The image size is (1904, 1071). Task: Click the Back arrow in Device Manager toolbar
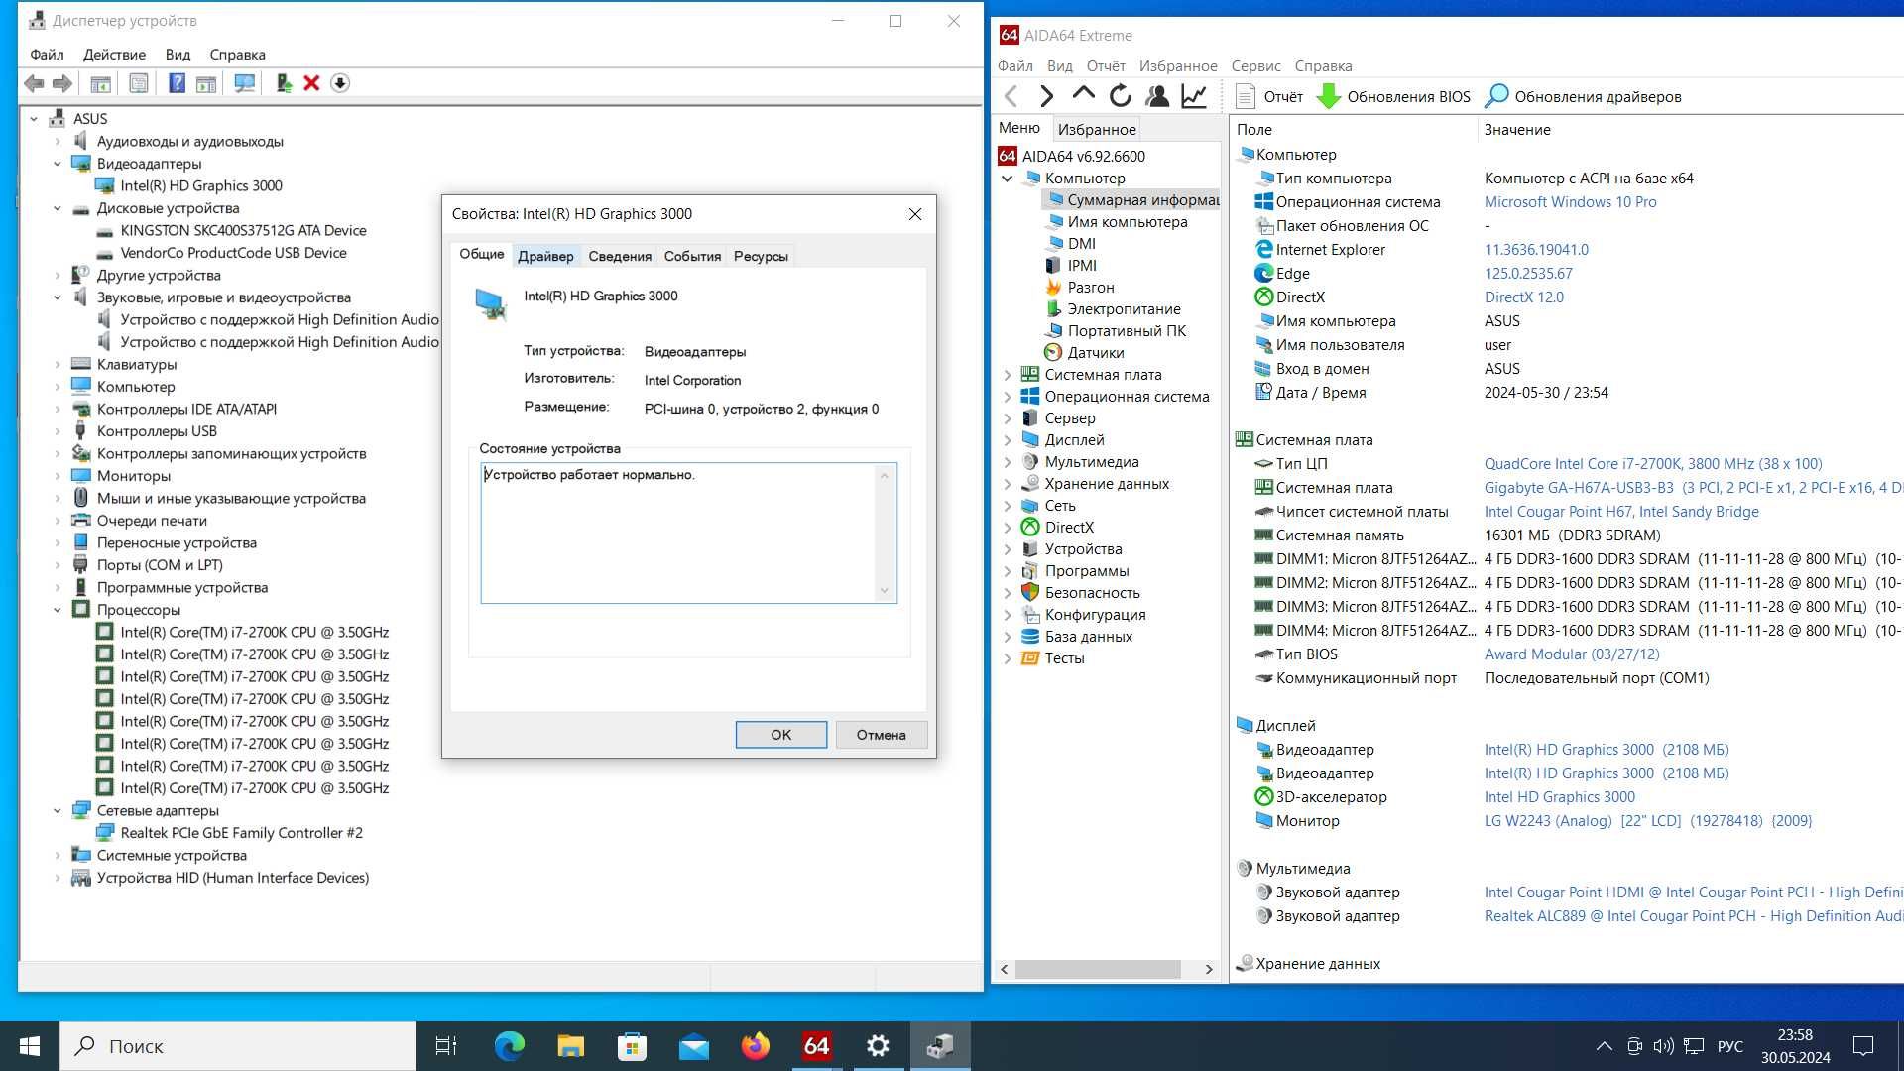pyautogui.click(x=34, y=83)
